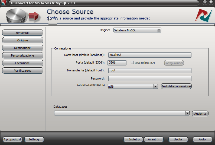Click the Nome host input field
Image resolution: width=215 pixels, height=145 pixels.
(x=150, y=55)
